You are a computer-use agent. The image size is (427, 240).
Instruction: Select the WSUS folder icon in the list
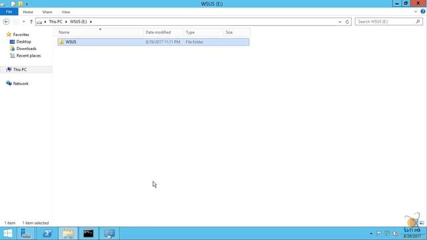coord(61,42)
